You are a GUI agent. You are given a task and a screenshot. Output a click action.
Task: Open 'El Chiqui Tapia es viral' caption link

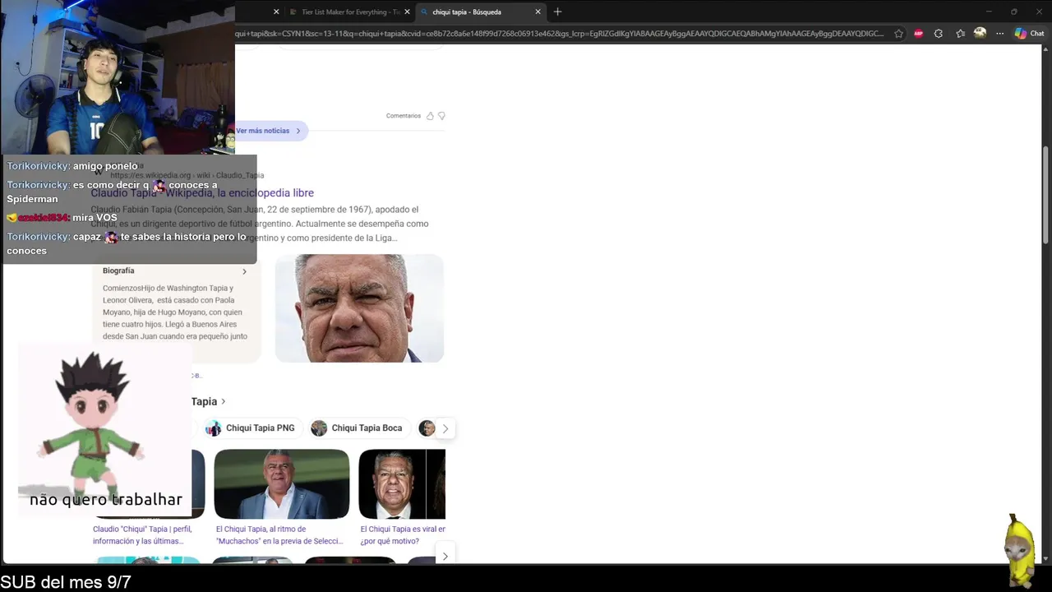pyautogui.click(x=403, y=535)
